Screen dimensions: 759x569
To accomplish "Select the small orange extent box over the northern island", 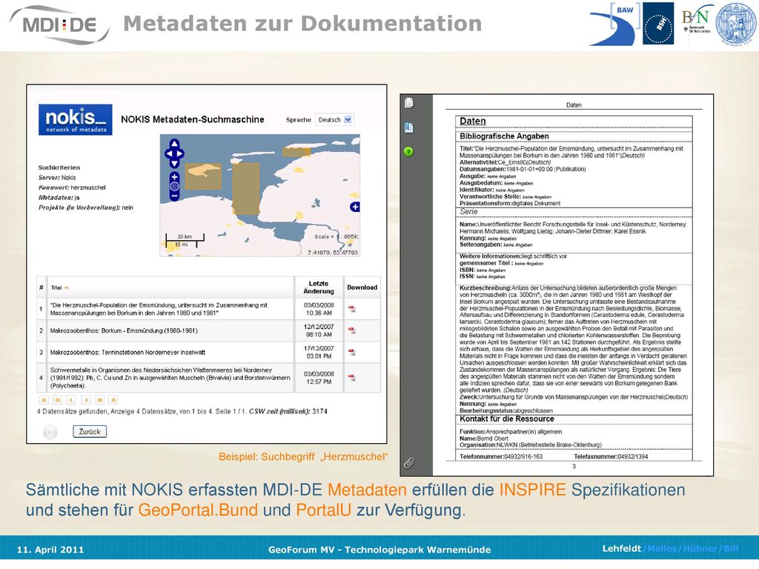I will (296, 151).
